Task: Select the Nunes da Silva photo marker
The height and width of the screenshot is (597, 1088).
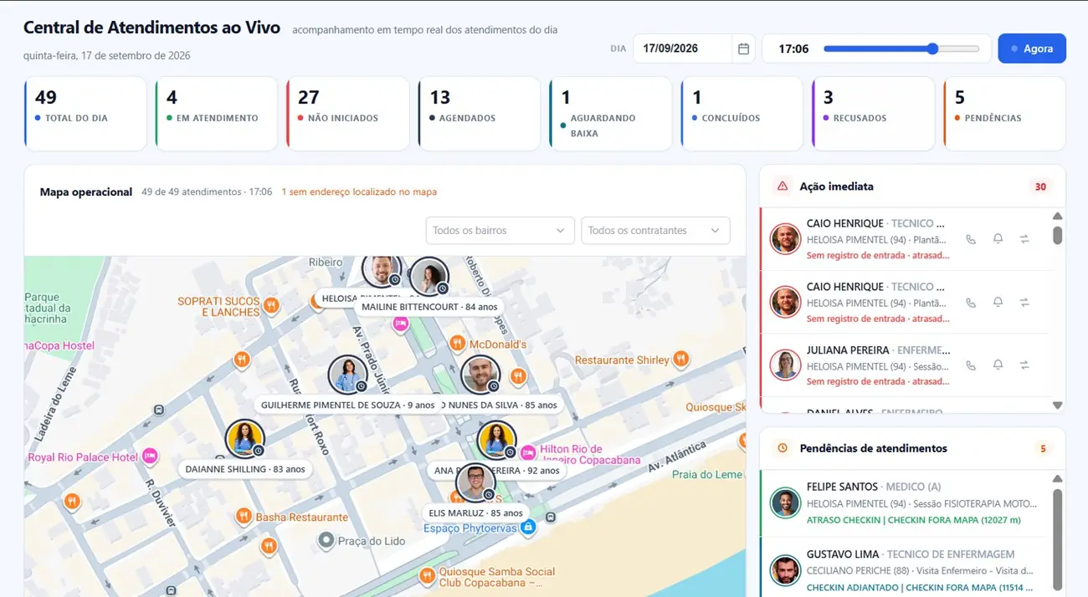Action: tap(480, 375)
